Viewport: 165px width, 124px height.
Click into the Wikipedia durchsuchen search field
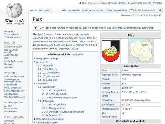point(144,10)
